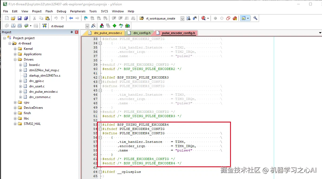Expand the Kernel folder node
The height and width of the screenshot is (179, 322).
(15, 49)
